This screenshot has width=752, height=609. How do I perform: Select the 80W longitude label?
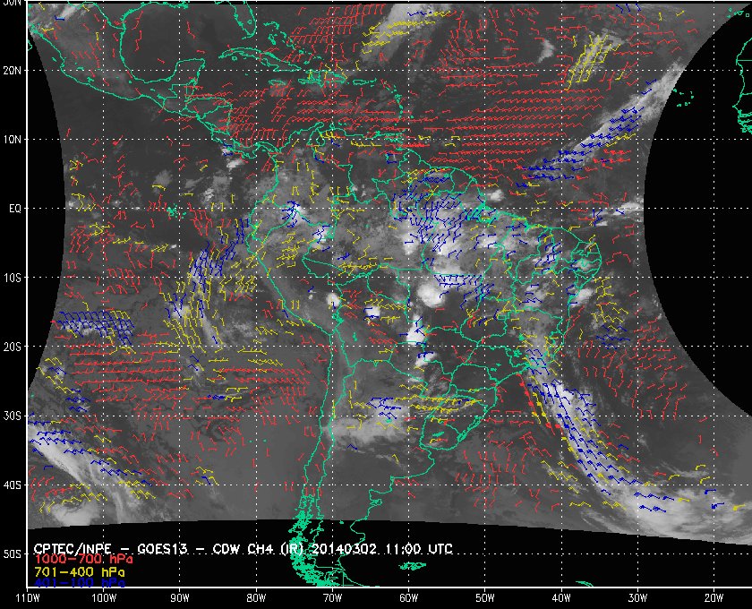(x=256, y=598)
